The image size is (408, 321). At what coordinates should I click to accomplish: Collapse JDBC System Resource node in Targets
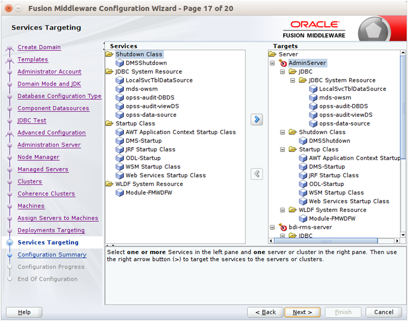(293, 80)
